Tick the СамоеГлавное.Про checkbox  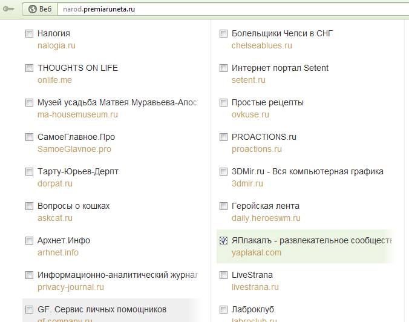click(29, 137)
